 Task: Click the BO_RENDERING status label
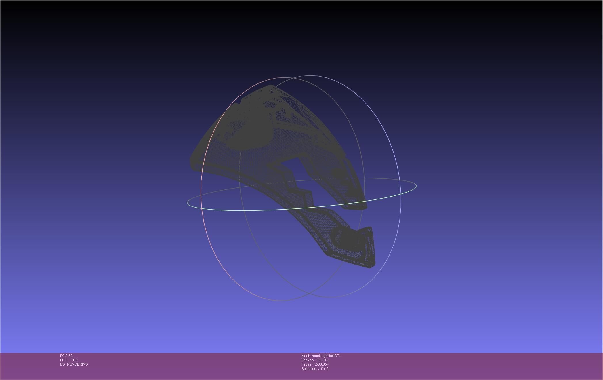point(74,364)
